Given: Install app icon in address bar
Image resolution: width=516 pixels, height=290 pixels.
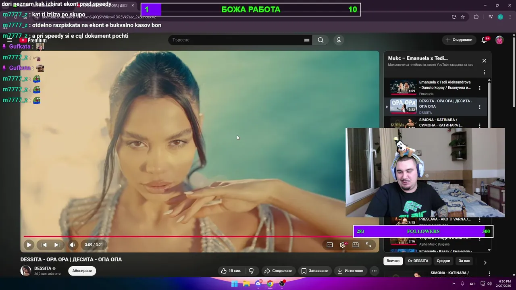Looking at the screenshot, I should tap(454, 17).
